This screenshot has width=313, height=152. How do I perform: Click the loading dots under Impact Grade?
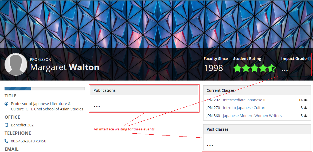[x=285, y=70]
